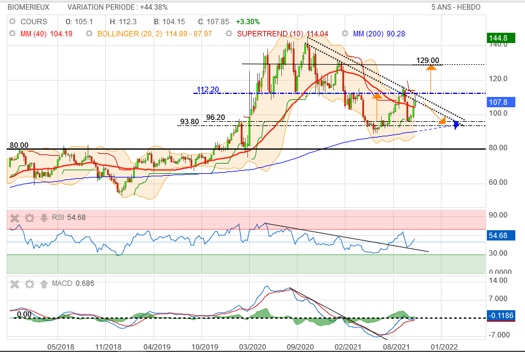The width and height of the screenshot is (525, 352).
Task: Remove the RSI panel with X icon
Action: click(15, 218)
